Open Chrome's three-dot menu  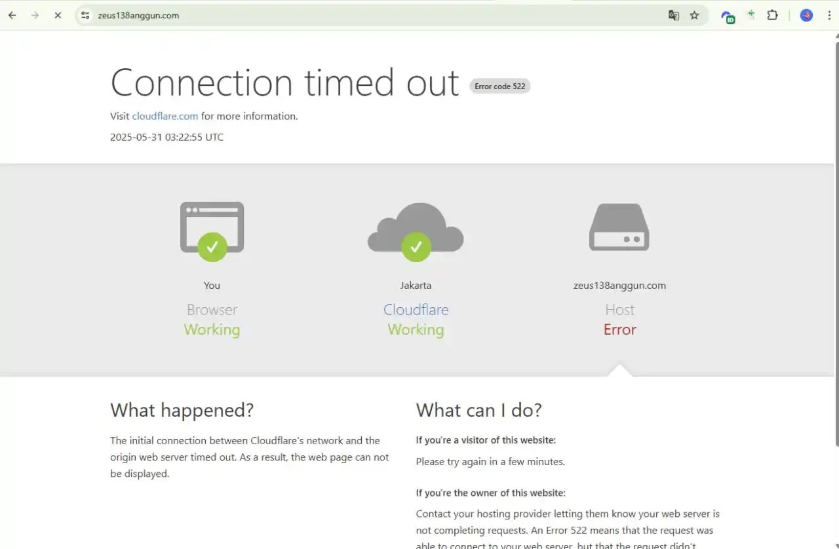coord(829,15)
